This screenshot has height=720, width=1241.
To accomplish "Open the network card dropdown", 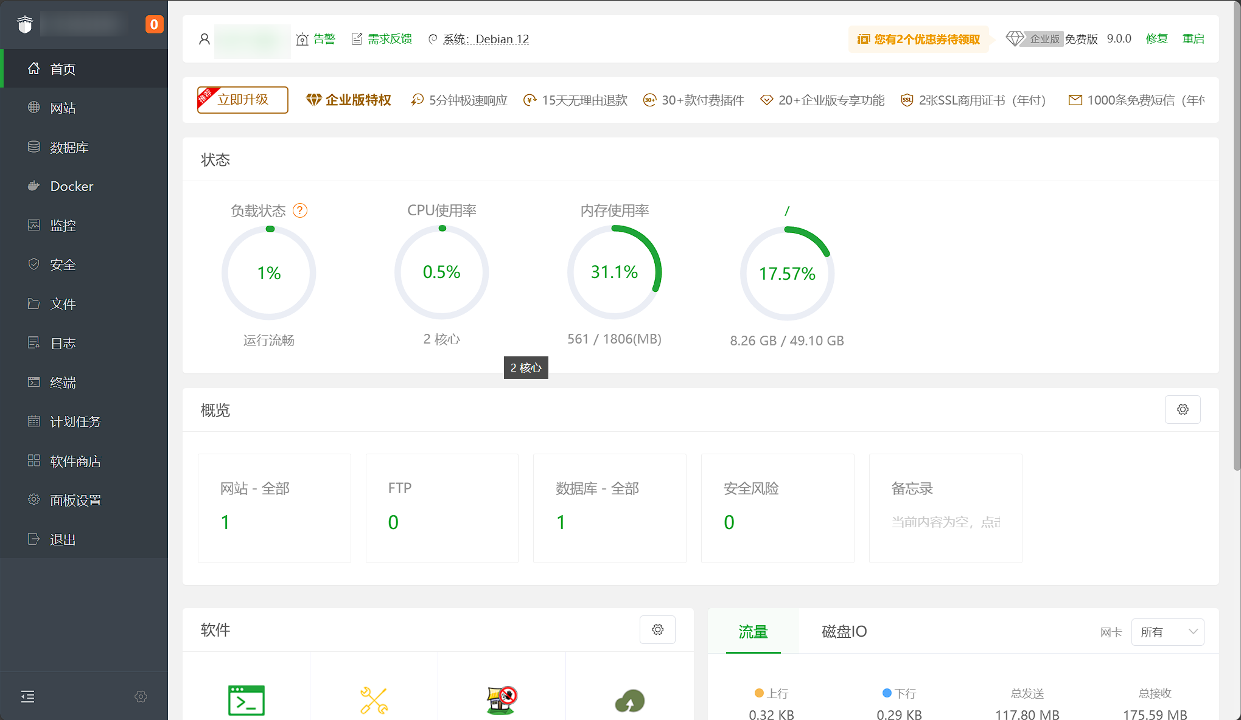I will [1167, 632].
